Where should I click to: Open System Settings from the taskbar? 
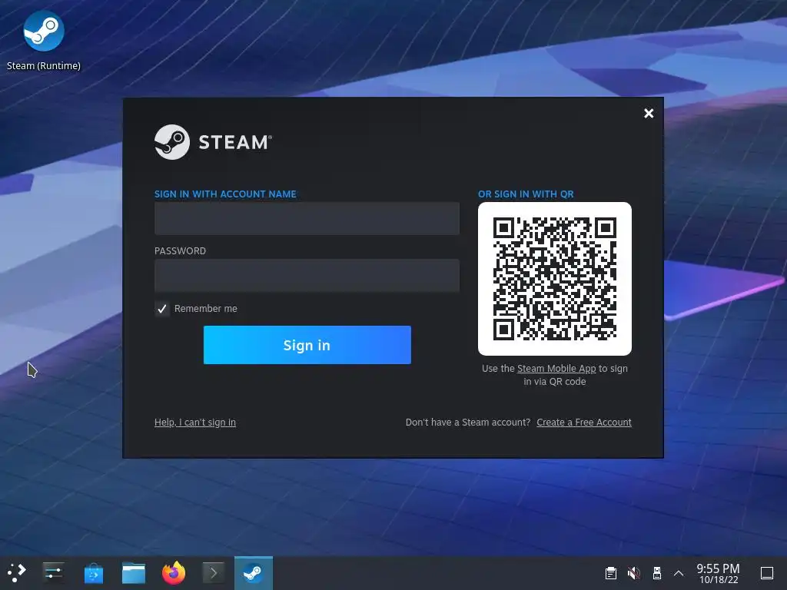point(53,572)
